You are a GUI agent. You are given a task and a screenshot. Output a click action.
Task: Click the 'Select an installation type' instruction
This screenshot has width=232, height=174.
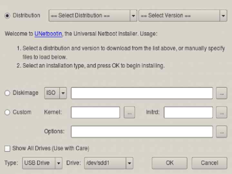pyautogui.click(x=93, y=66)
